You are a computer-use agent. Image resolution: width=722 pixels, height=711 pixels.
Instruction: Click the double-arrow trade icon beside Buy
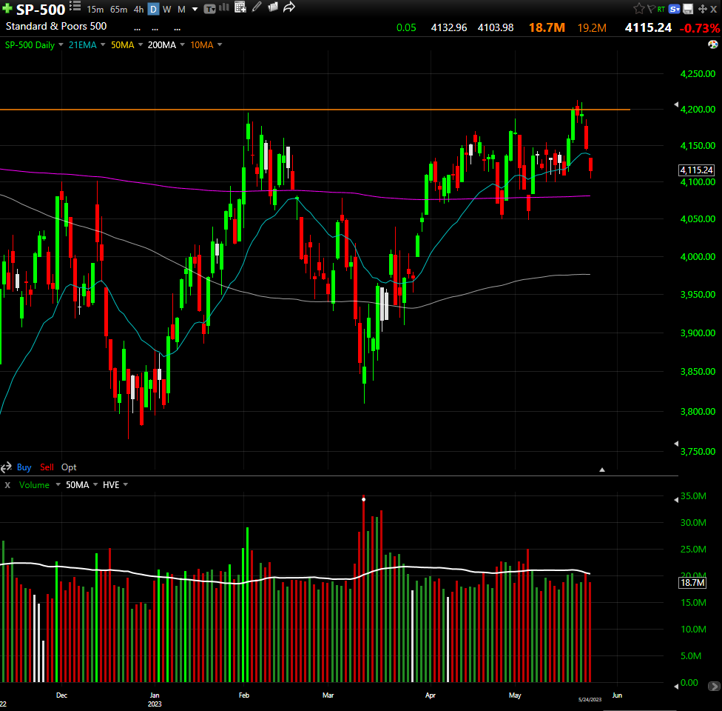(6, 467)
